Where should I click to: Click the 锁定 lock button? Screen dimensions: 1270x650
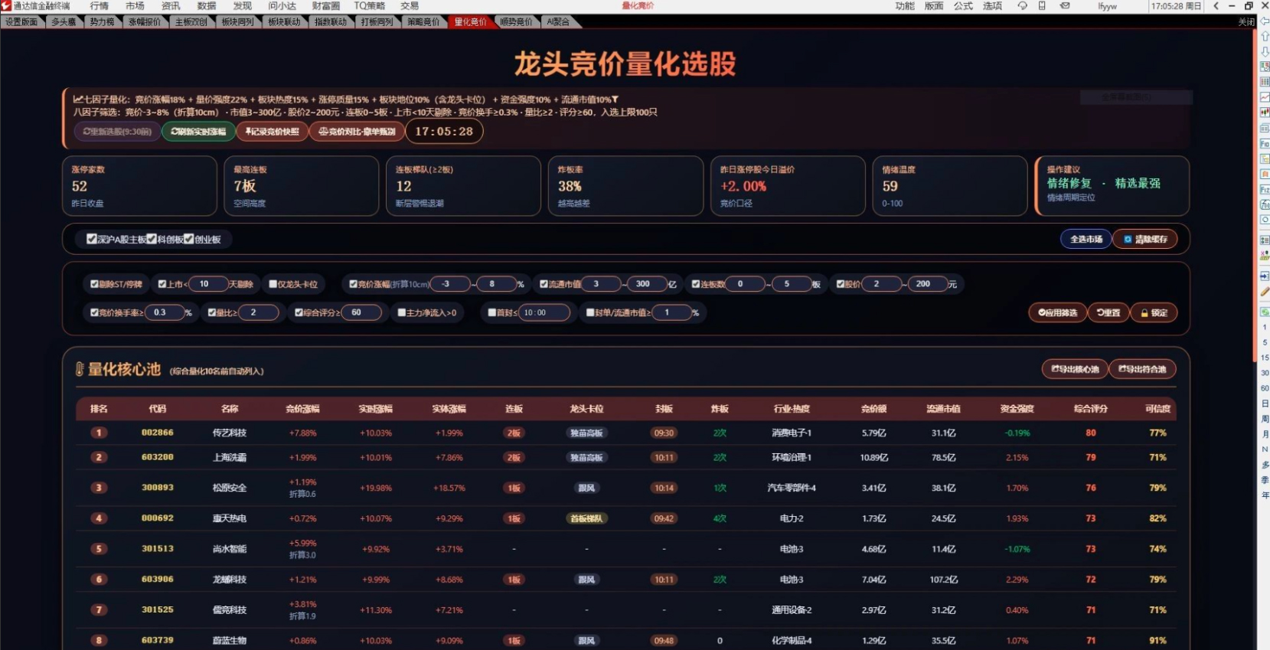[1154, 312]
